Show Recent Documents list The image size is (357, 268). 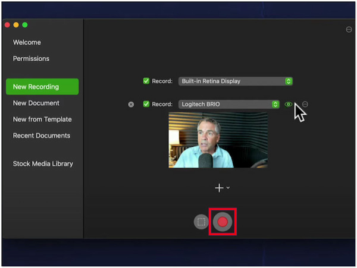[x=41, y=135]
